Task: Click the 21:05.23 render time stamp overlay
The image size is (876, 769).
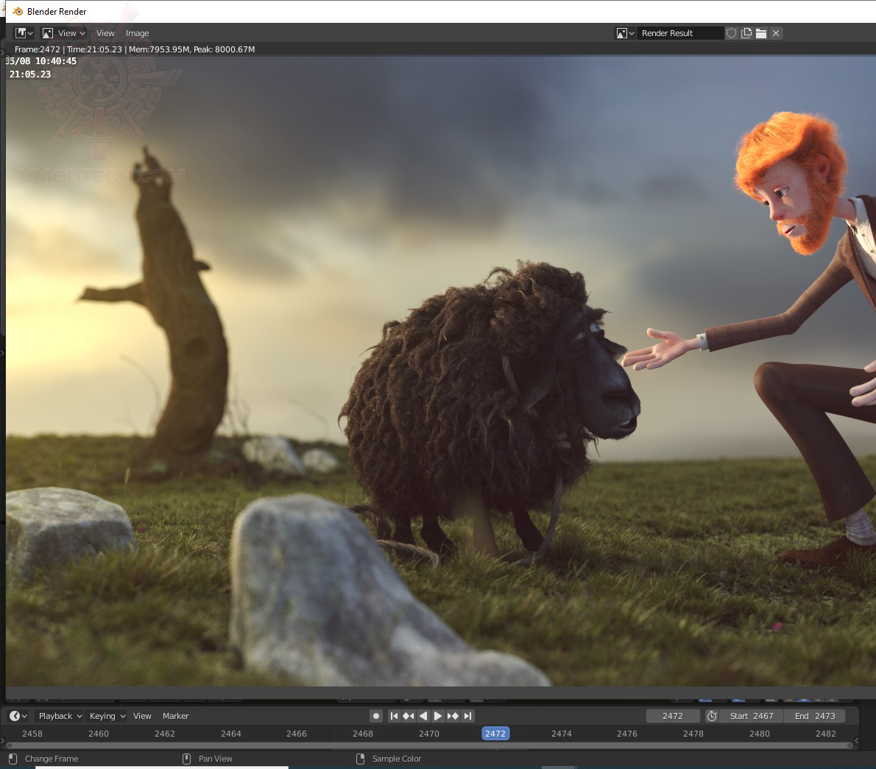Action: tap(29, 74)
